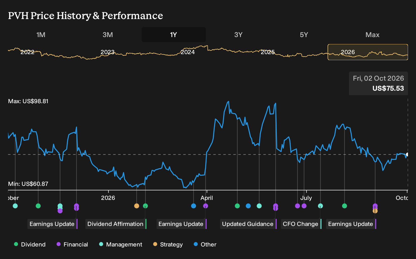
Task: Click the green dot above Dividend Affirmation label
Action: [145, 206]
